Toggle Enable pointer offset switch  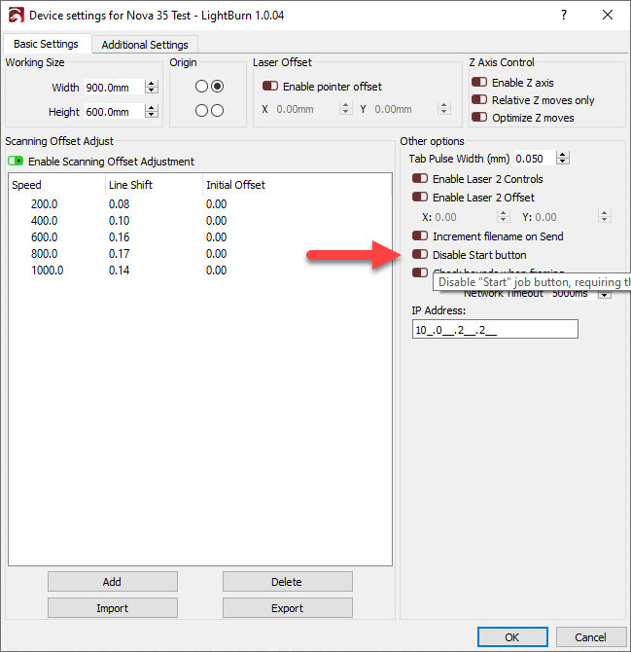click(270, 86)
